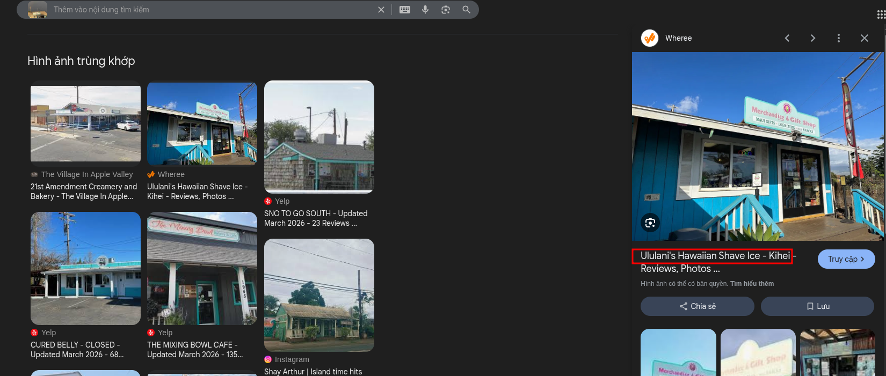Close the Wheree image preview panel
This screenshot has width=886, height=376.
[865, 38]
